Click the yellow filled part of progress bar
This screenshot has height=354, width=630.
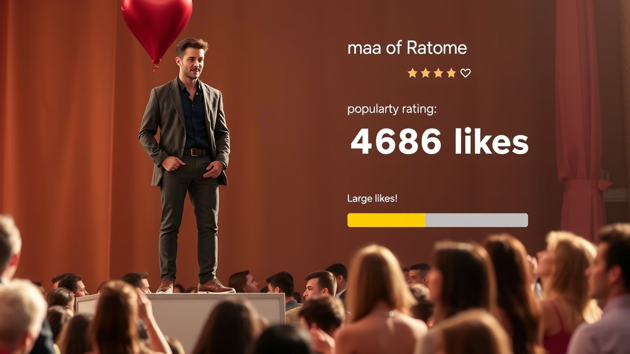386,220
